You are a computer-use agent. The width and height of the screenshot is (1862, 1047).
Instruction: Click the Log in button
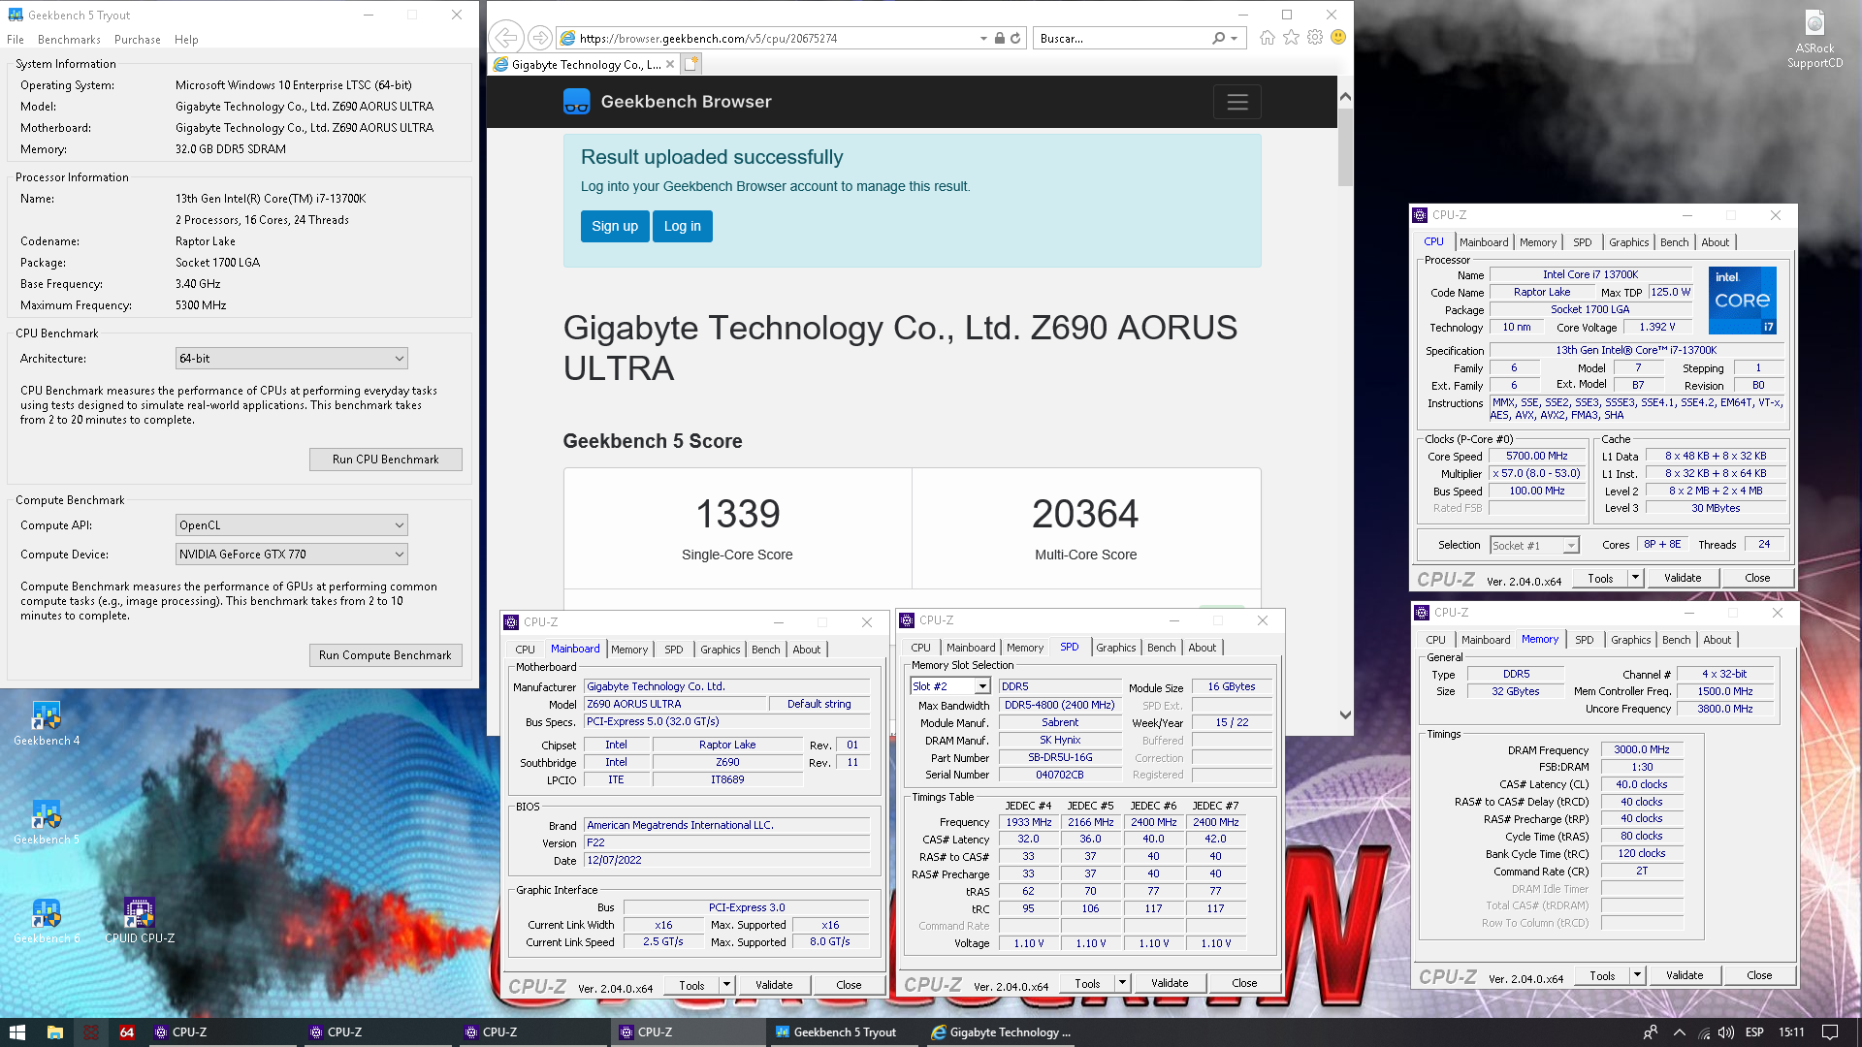pyautogui.click(x=682, y=226)
